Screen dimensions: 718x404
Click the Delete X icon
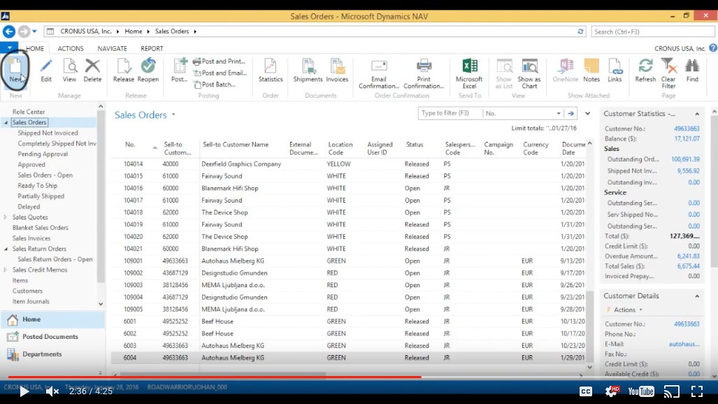92,70
